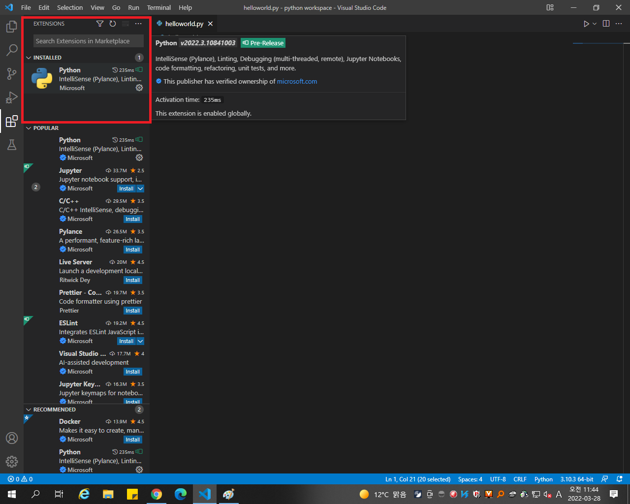Viewport: 630px width, 504px height.
Task: Switch to the helloworld.py tab
Action: point(185,24)
